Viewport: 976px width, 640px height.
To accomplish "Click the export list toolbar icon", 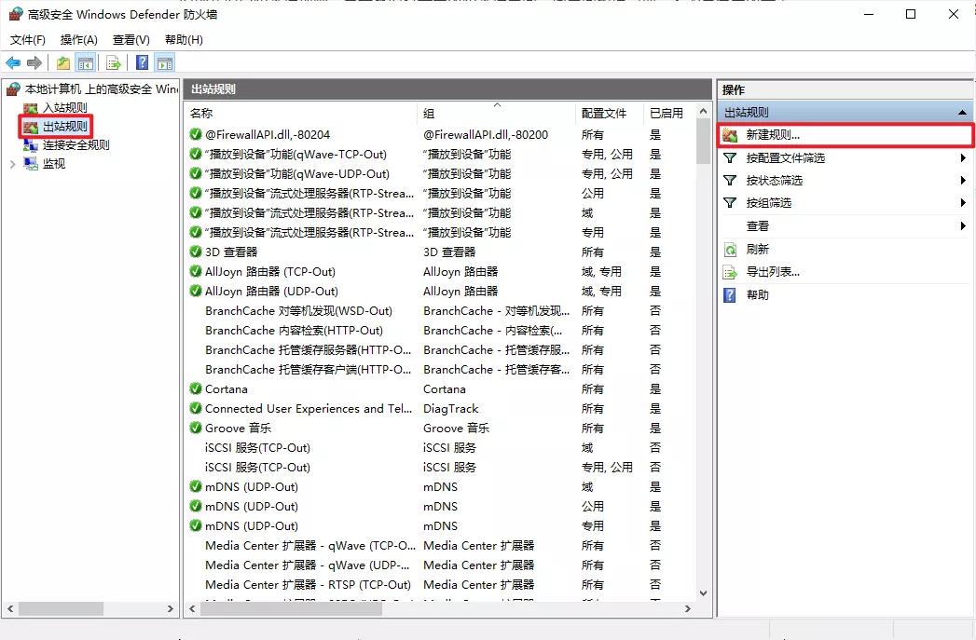I will 112,62.
